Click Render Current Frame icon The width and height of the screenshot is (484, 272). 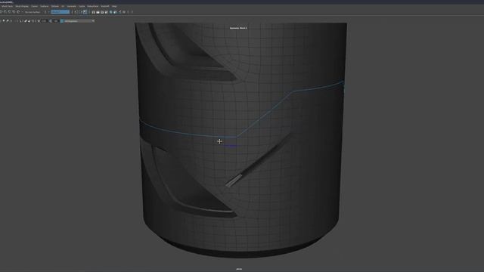click(x=98, y=12)
